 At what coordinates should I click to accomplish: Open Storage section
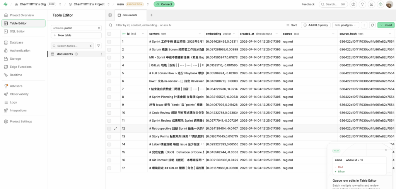tap(24, 59)
